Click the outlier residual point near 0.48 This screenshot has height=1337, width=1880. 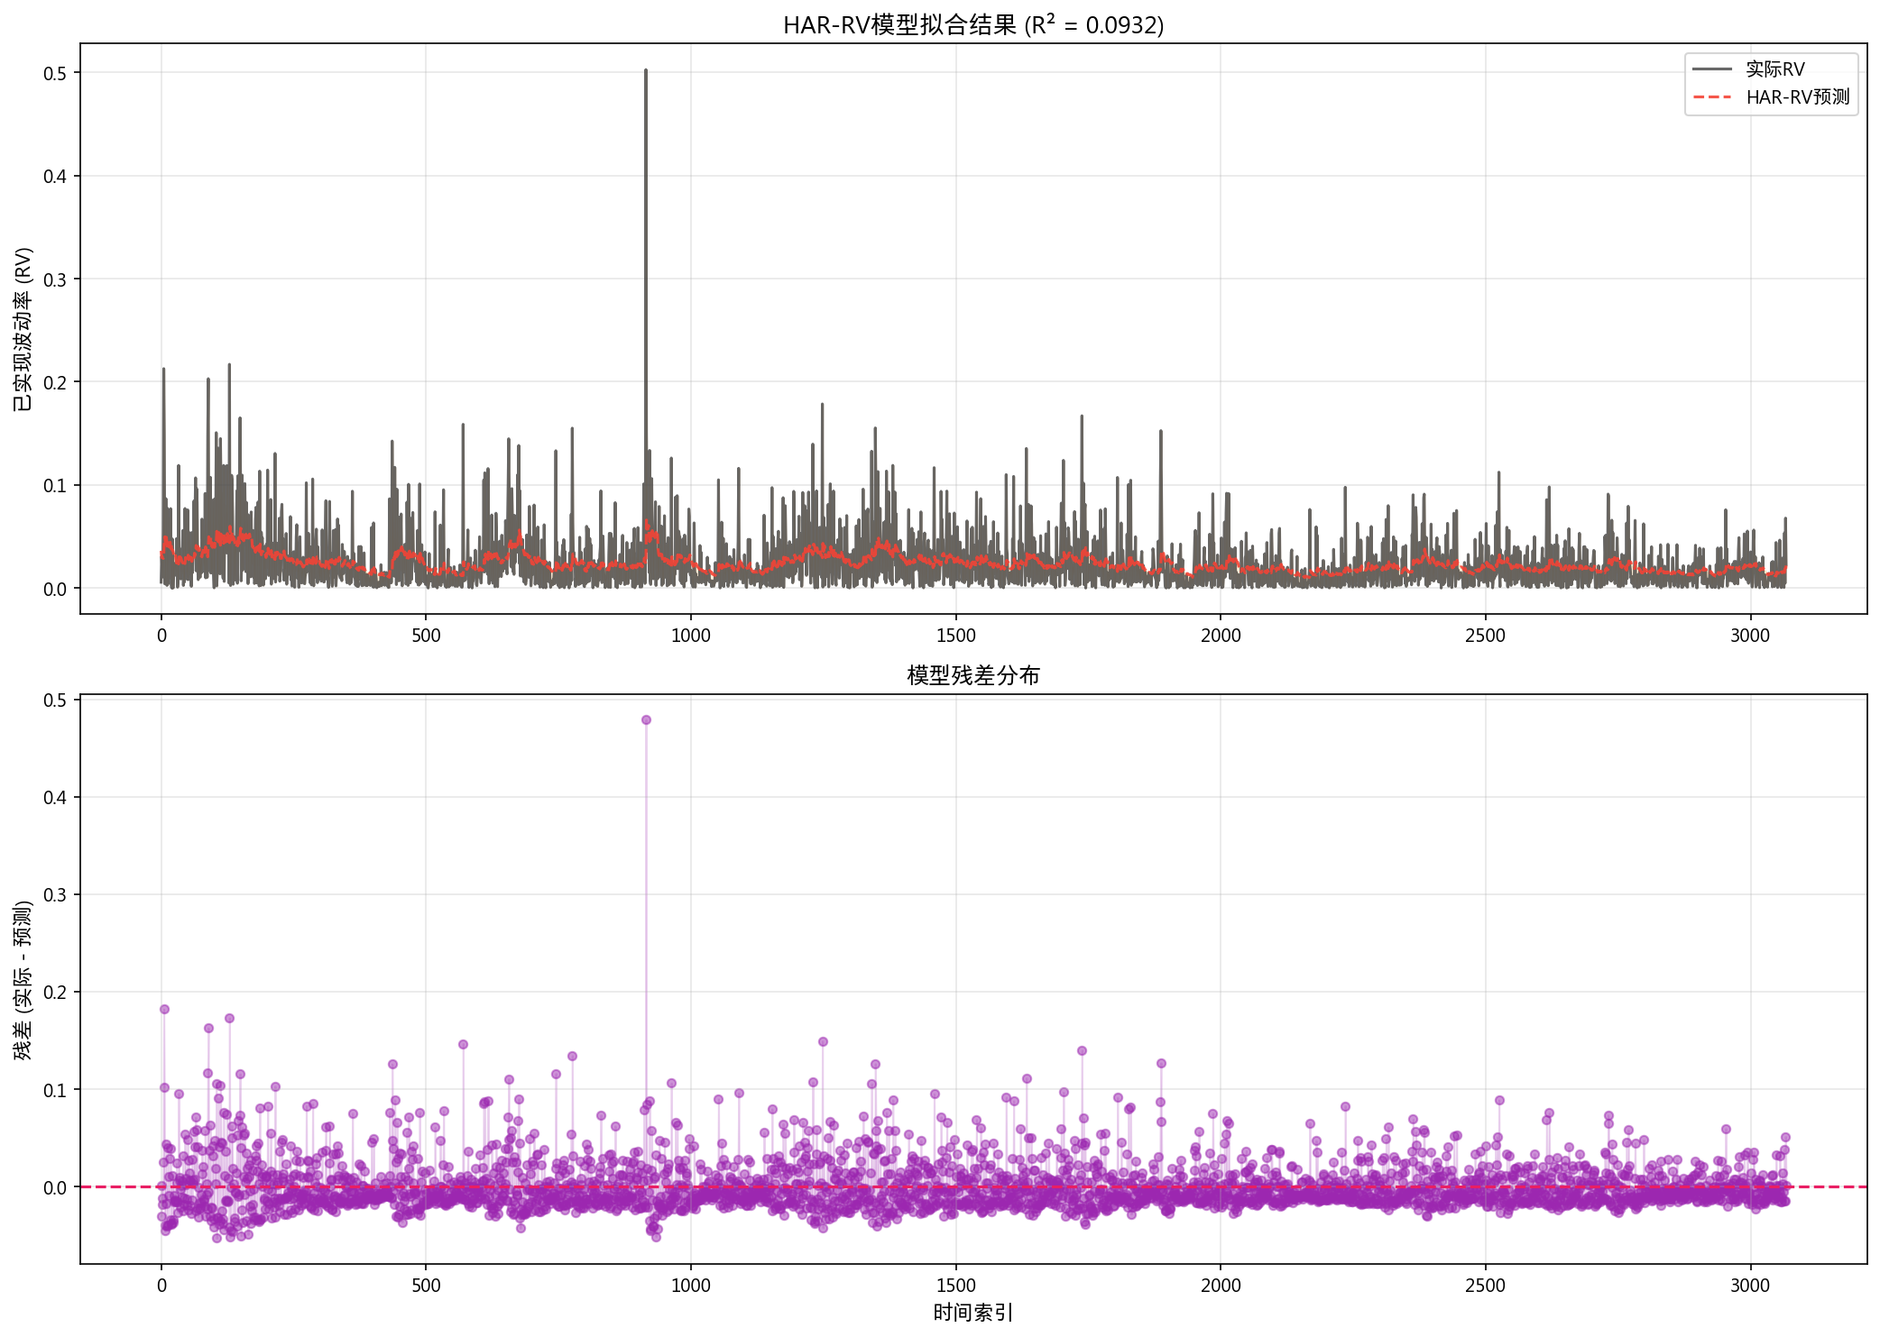coord(646,719)
